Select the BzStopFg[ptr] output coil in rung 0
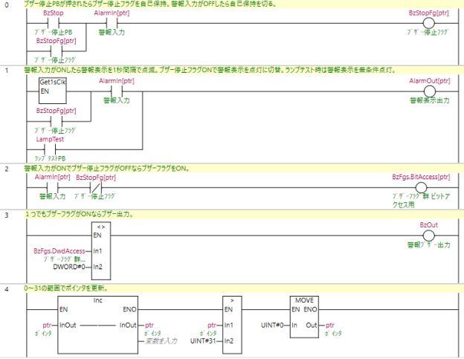The height and width of the screenshot is (359, 464). tap(428, 23)
